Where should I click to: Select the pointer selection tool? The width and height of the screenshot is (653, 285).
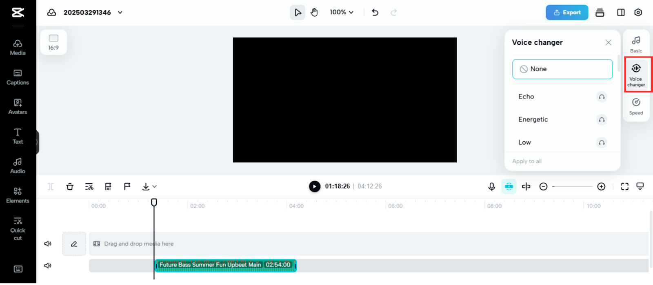point(298,13)
